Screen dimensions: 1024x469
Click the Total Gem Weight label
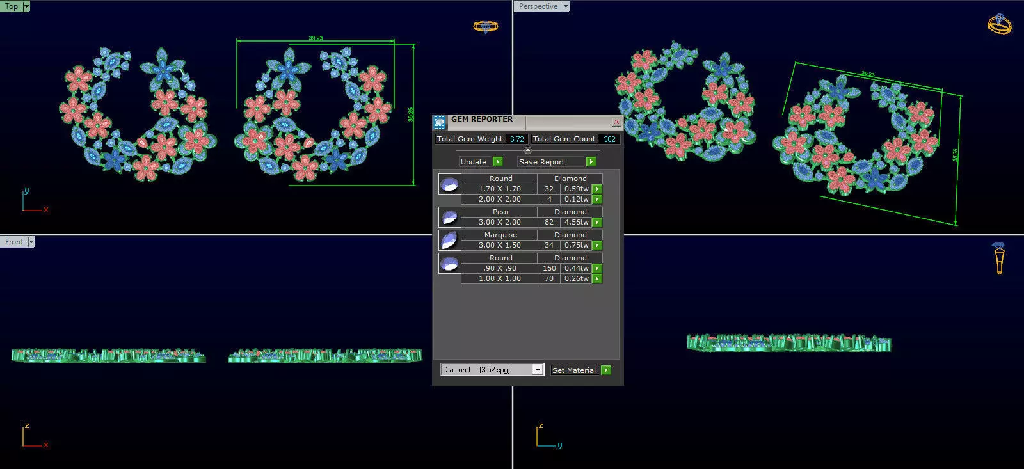point(470,139)
